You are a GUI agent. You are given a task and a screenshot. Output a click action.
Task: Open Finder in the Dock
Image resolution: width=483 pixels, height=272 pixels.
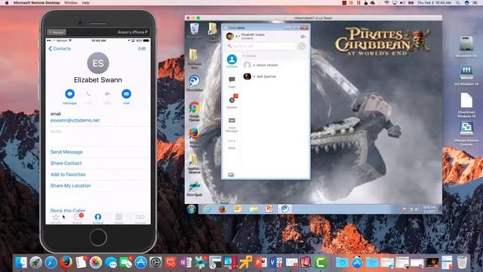pyautogui.click(x=21, y=262)
